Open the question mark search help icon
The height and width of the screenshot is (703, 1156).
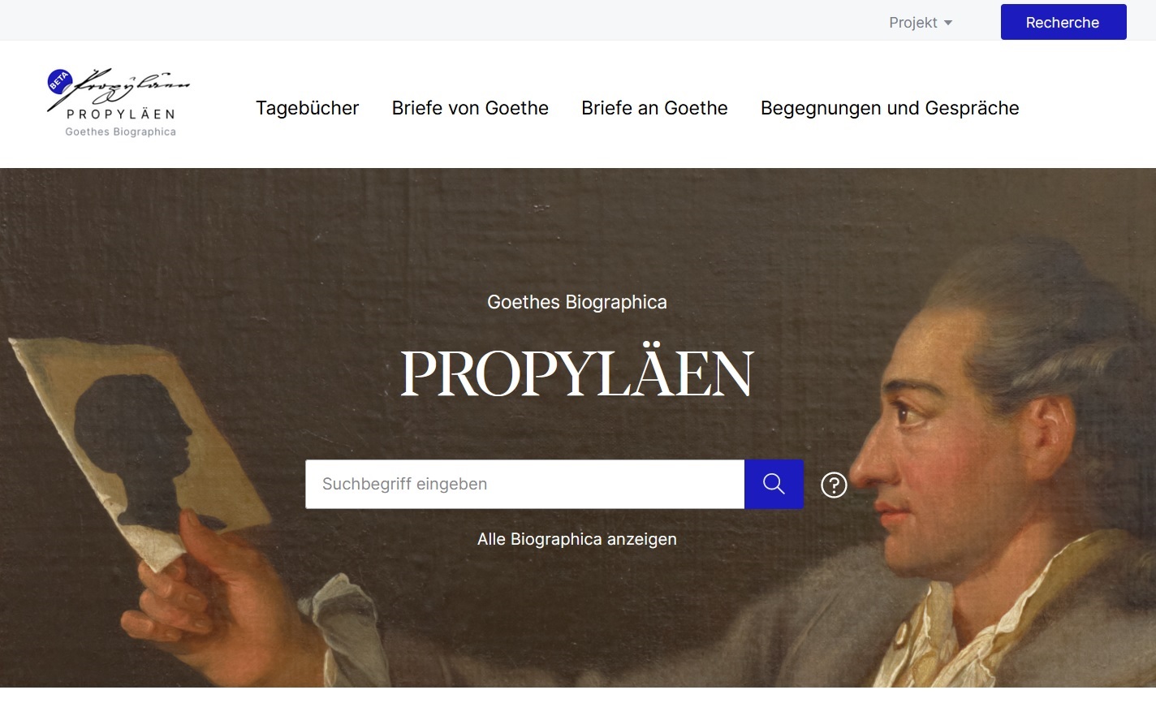tap(834, 485)
